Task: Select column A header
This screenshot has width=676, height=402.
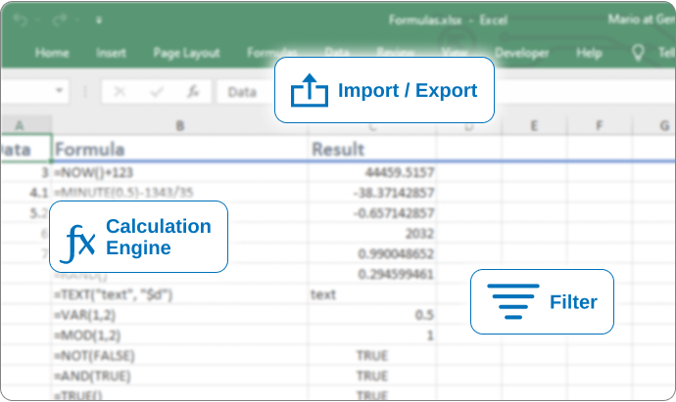Action: (x=25, y=125)
